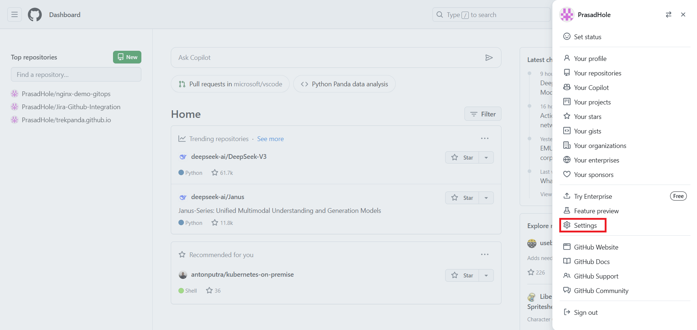Viewport: 697px width, 330px height.
Task: Open See more trending repositories
Action: click(x=270, y=139)
